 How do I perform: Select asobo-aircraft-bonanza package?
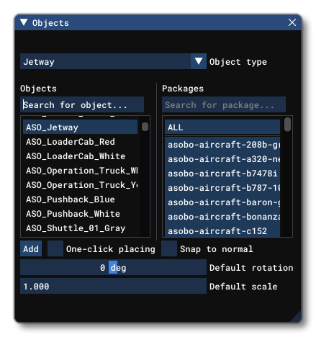click(222, 217)
